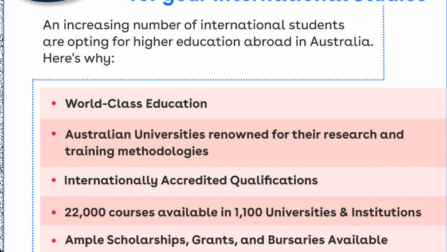Screen dimensions: 447x252
Task: Click 'Australian Universities renowned for their research' line
Action: point(234,135)
